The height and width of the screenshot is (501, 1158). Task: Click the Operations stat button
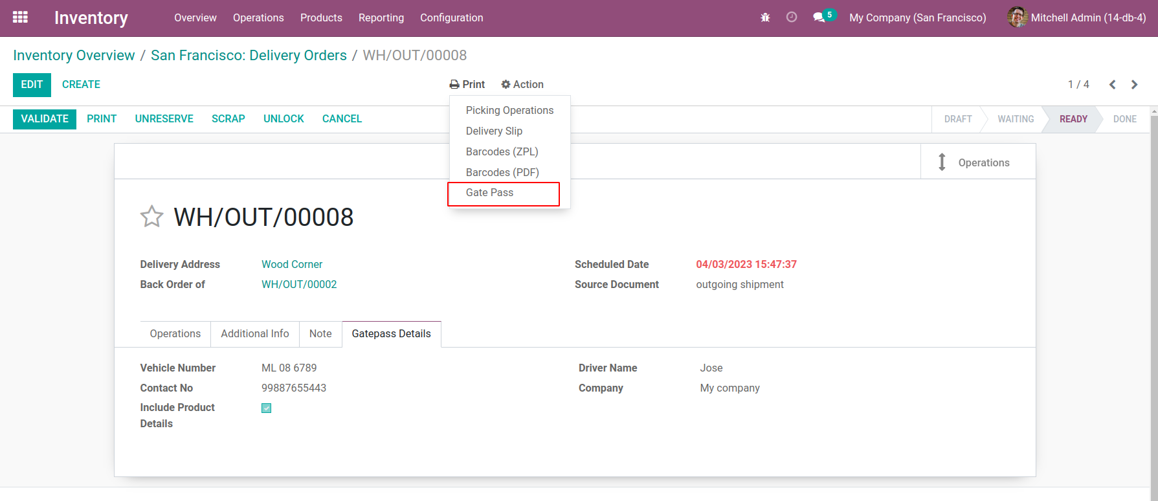tap(978, 162)
